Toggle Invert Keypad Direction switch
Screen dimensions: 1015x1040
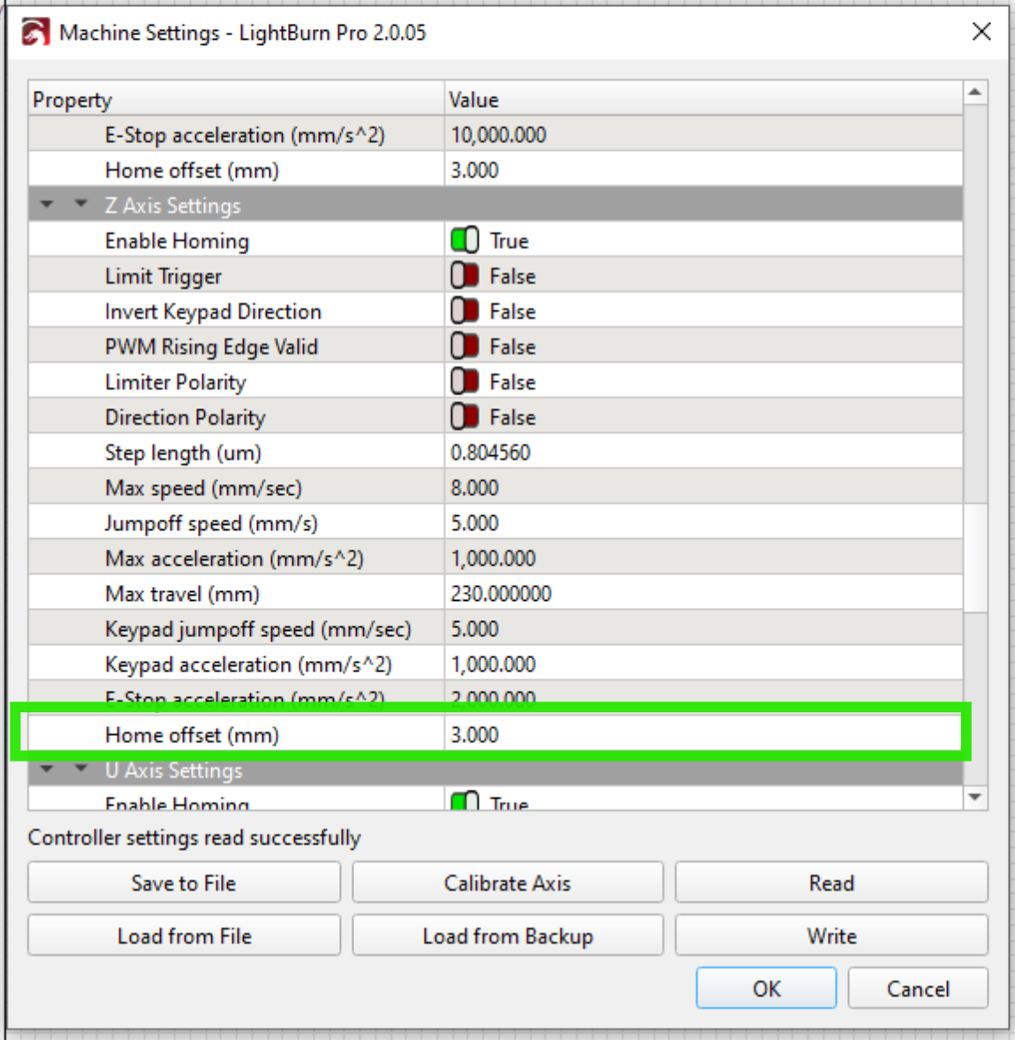point(465,311)
